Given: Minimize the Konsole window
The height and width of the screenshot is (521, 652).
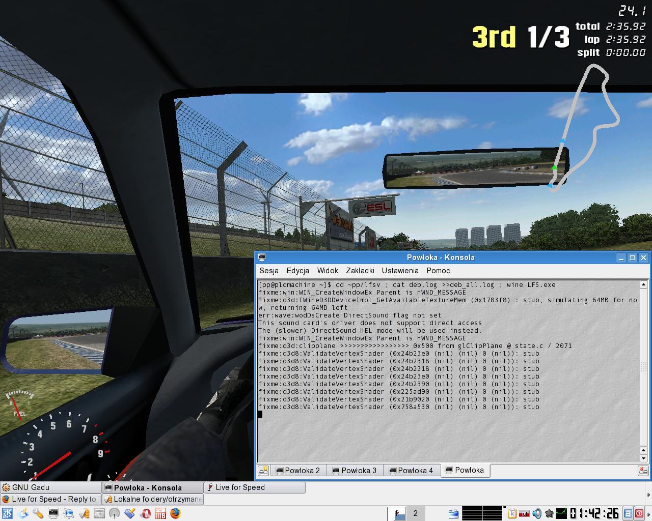Looking at the screenshot, I should pos(621,257).
